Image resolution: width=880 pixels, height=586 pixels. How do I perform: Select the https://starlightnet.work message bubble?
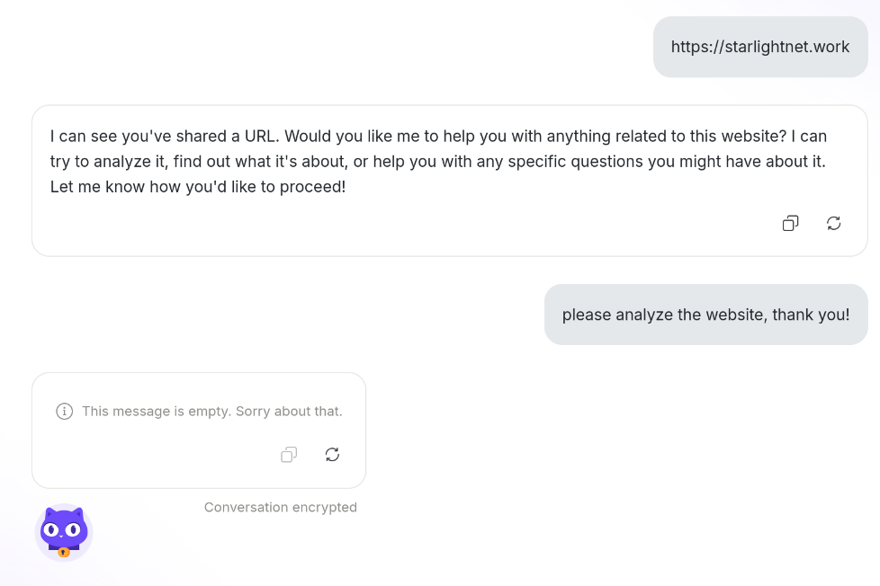[760, 47]
